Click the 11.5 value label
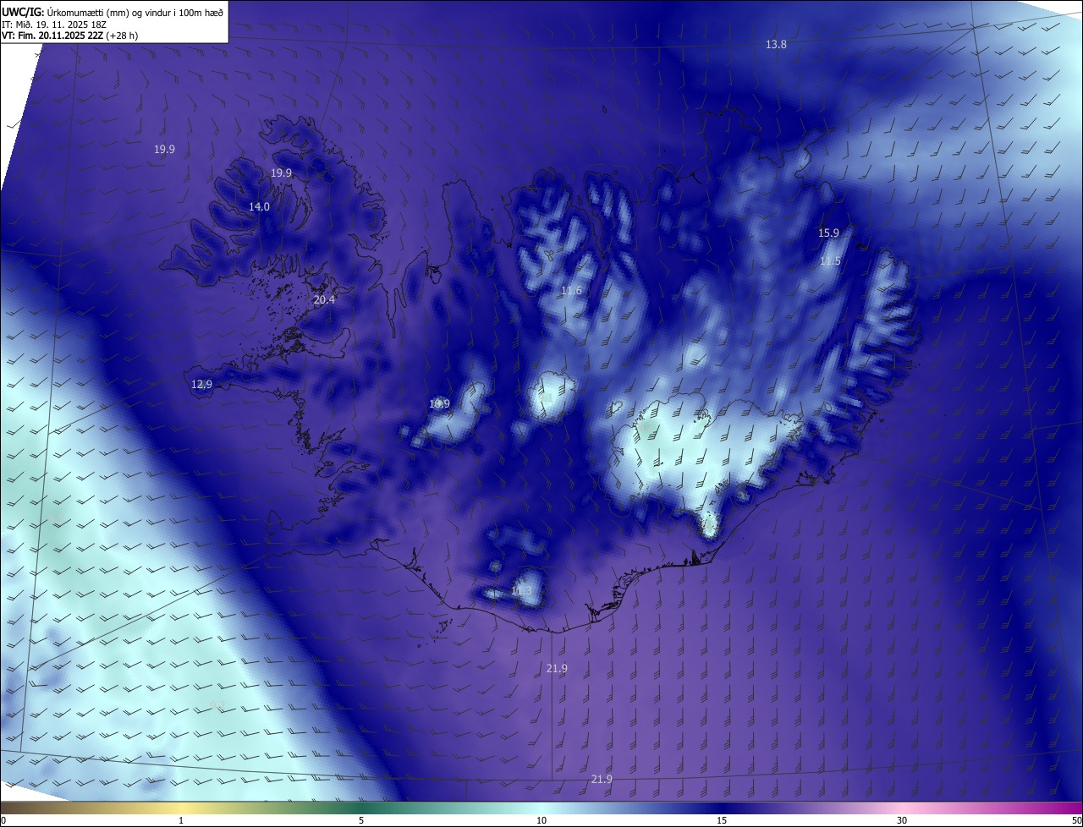The image size is (1083, 827). pos(830,261)
